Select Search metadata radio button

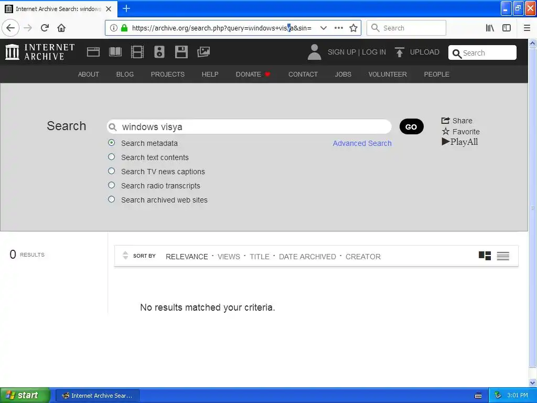click(111, 143)
